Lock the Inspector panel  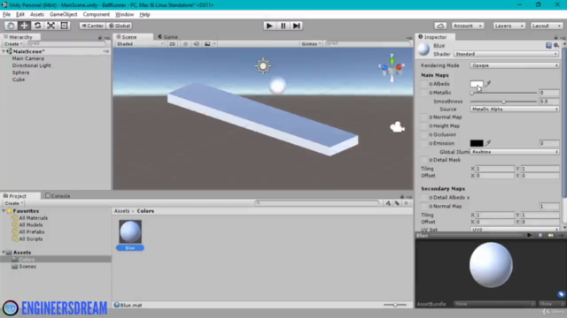pyautogui.click(x=555, y=37)
